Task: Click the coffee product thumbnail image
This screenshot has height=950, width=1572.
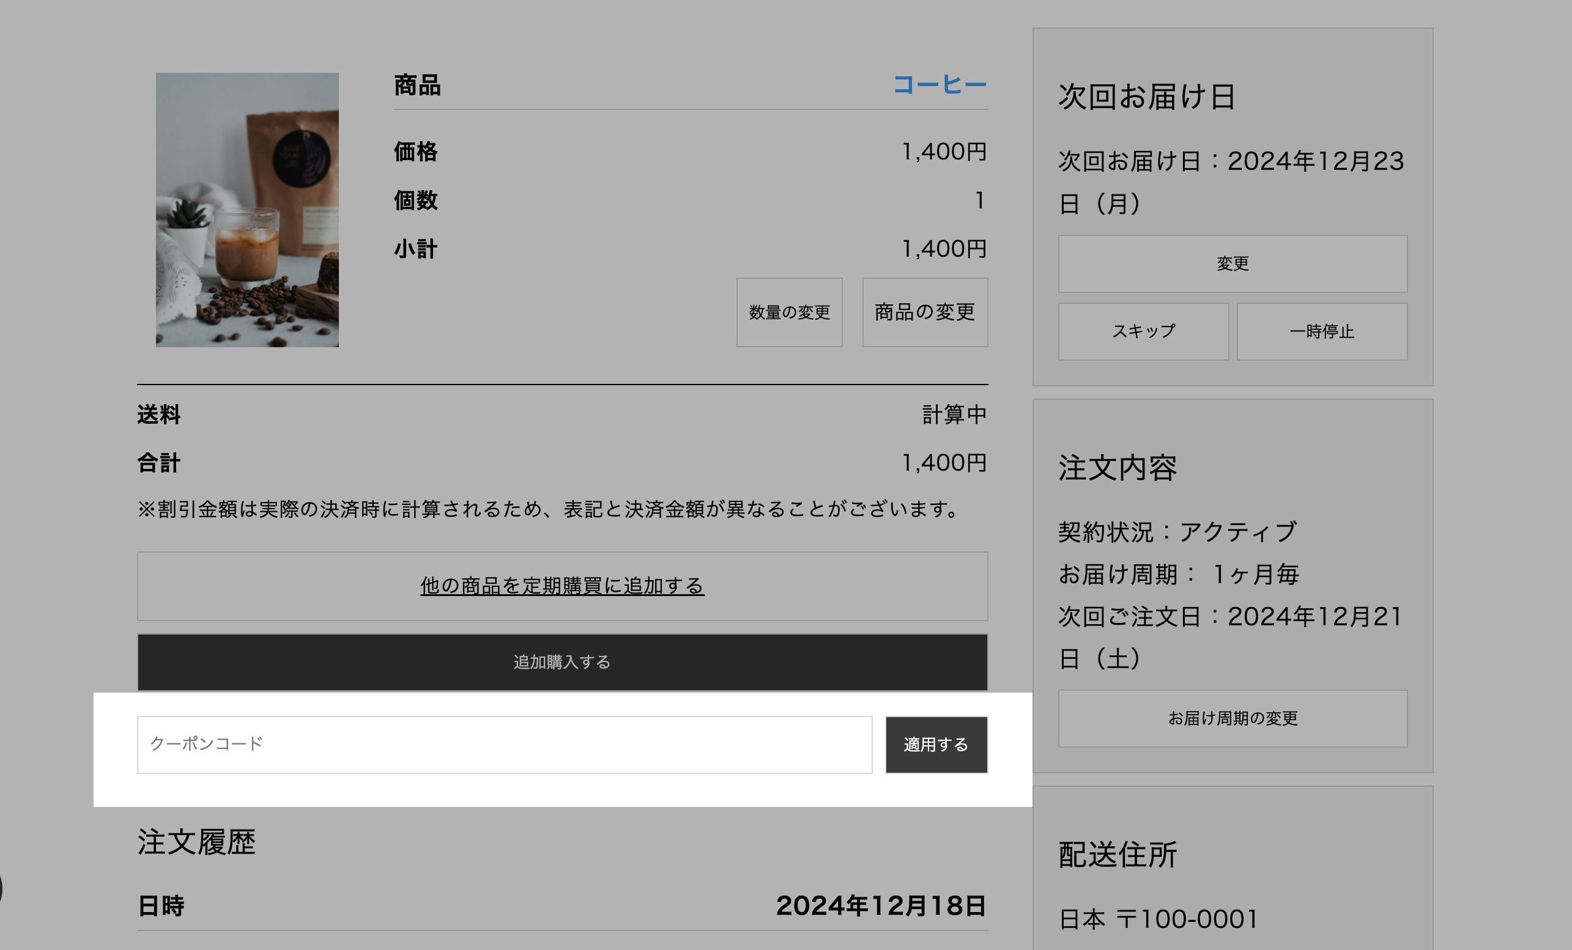Action: click(247, 210)
